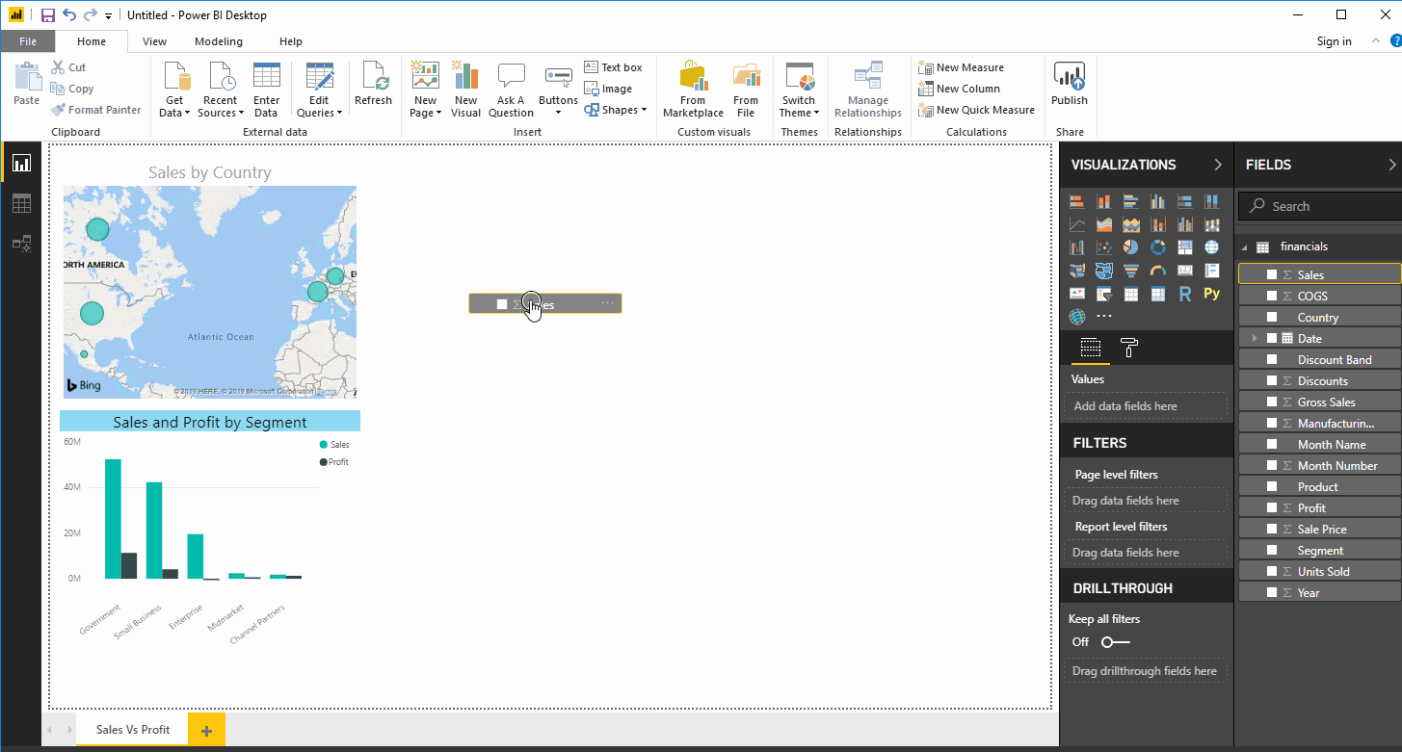Select the pie chart visualization
1402x752 pixels.
coord(1131,248)
